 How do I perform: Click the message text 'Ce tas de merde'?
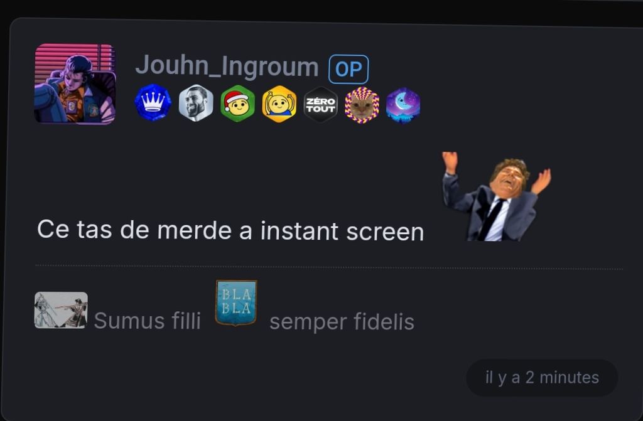[x=134, y=230]
